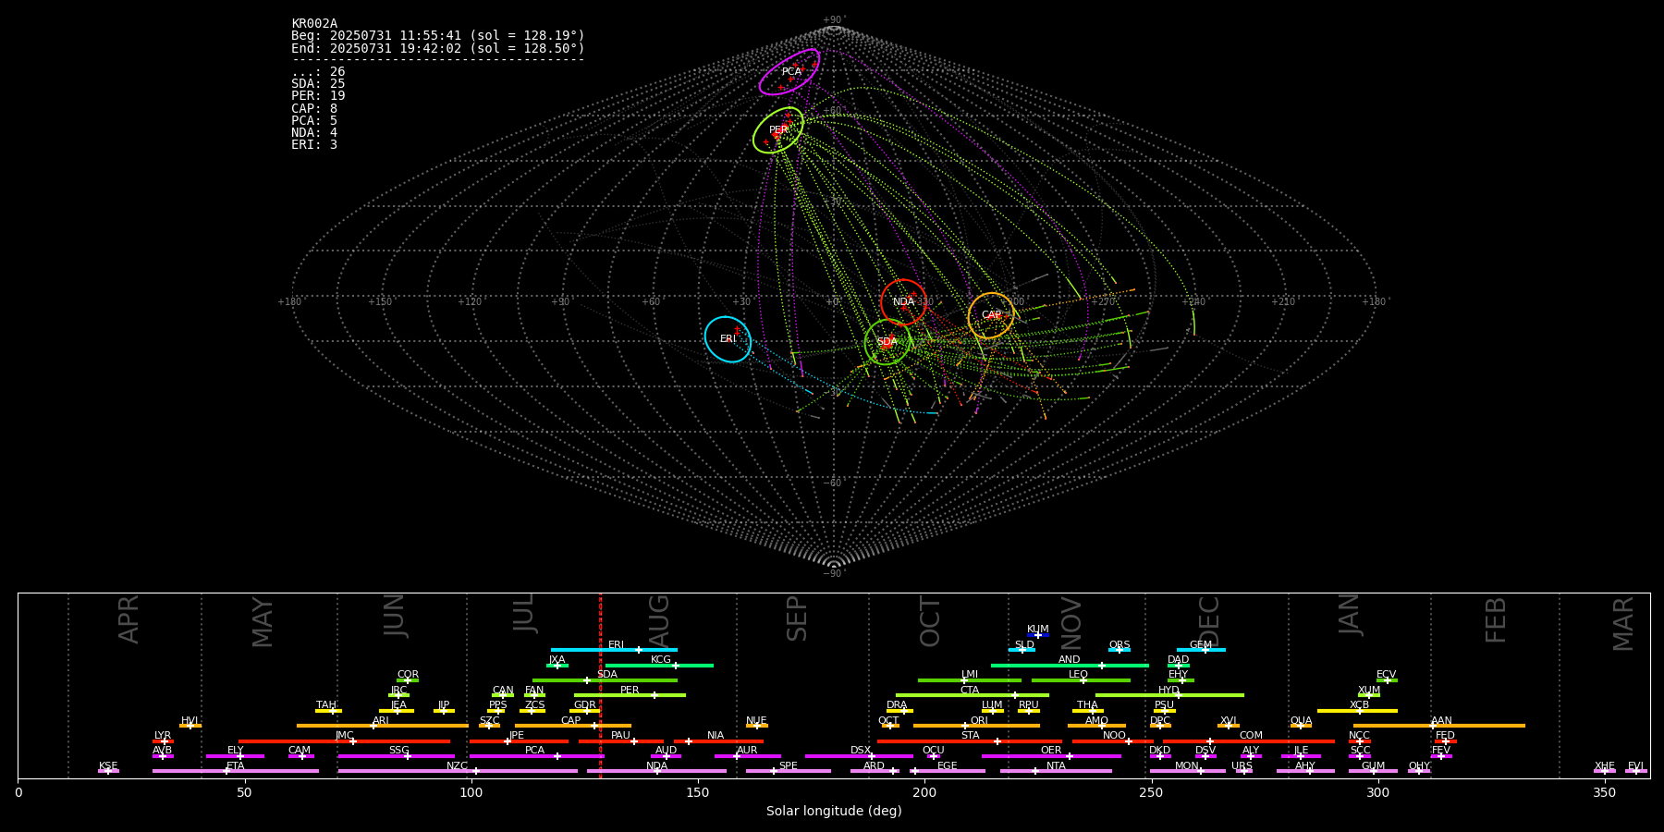
Task: Select the COM shower bar in timeline
Action: pos(1250,741)
